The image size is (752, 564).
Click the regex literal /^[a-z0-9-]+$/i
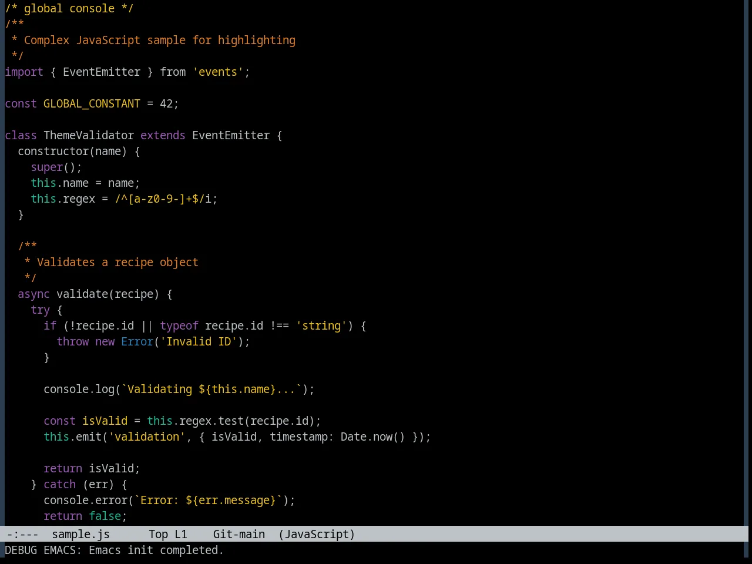coord(163,199)
